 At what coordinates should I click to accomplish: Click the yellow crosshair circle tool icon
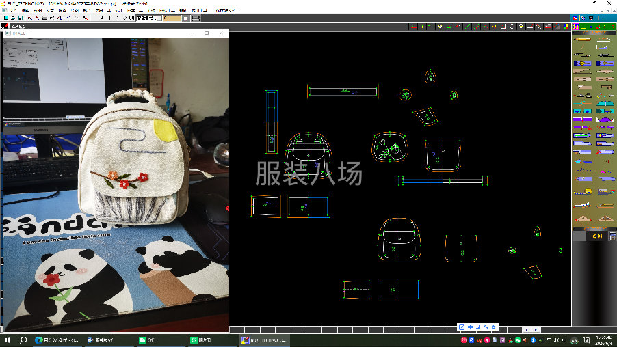click(x=441, y=27)
